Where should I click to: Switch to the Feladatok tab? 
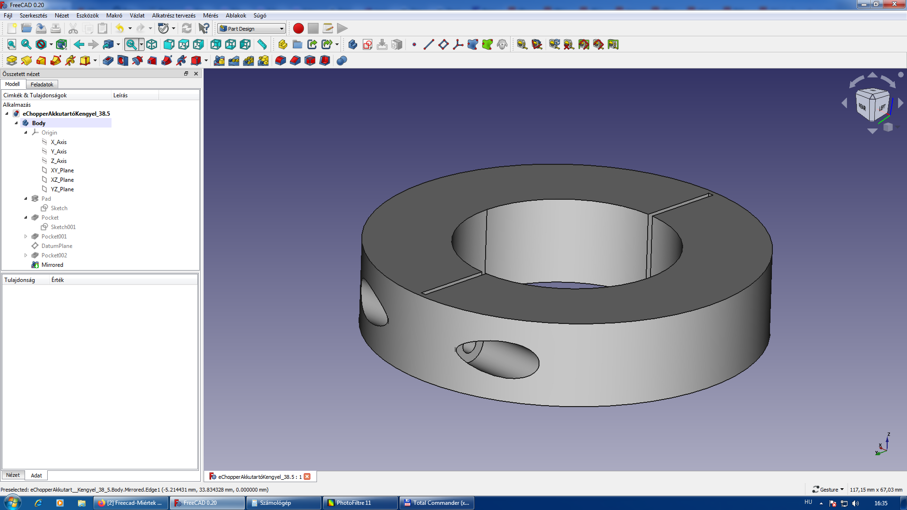coord(42,85)
